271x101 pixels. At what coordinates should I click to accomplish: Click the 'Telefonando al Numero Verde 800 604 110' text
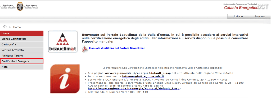point(118,92)
